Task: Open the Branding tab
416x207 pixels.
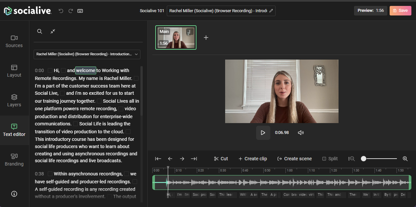Action: (x=14, y=160)
